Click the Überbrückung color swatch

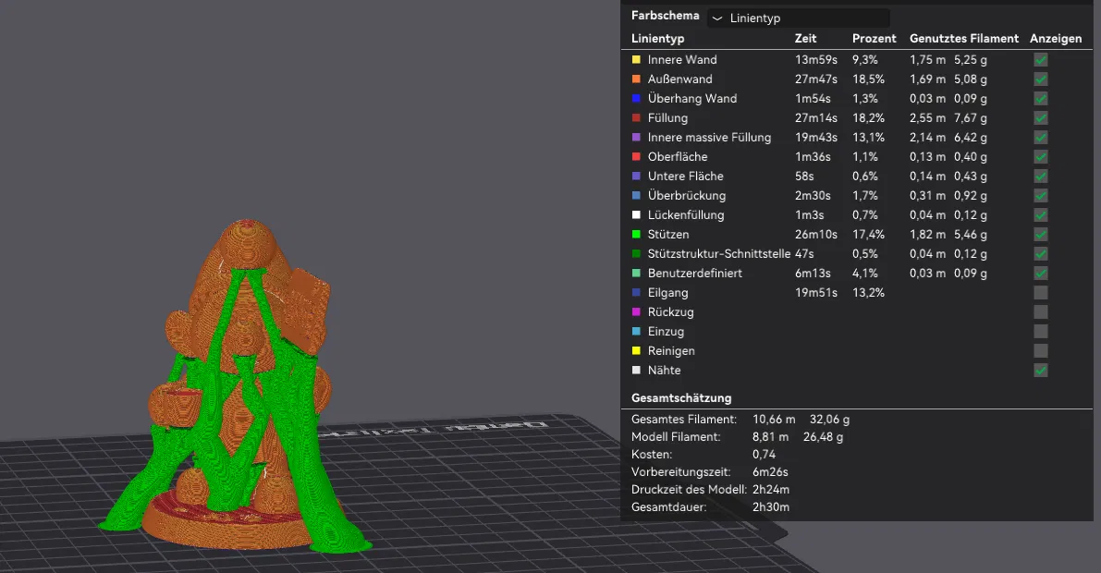(636, 196)
